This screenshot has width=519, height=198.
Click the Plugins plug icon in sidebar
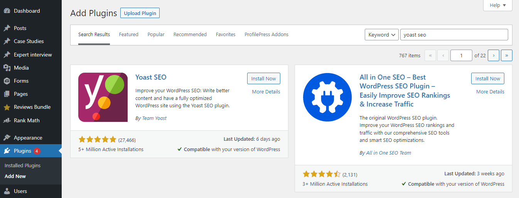[x=7, y=151]
